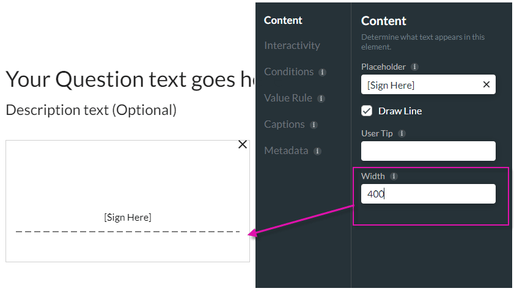Image resolution: width=514 pixels, height=291 pixels.
Task: Click the info icon beside Conditions
Action: [322, 72]
